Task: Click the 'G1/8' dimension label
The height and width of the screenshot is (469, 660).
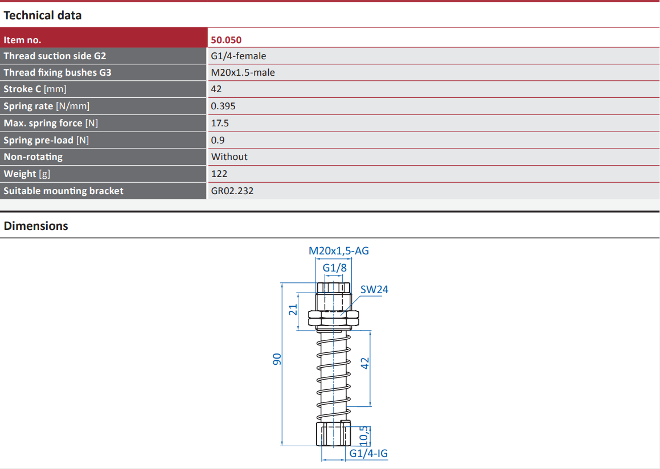Action: pos(335,268)
